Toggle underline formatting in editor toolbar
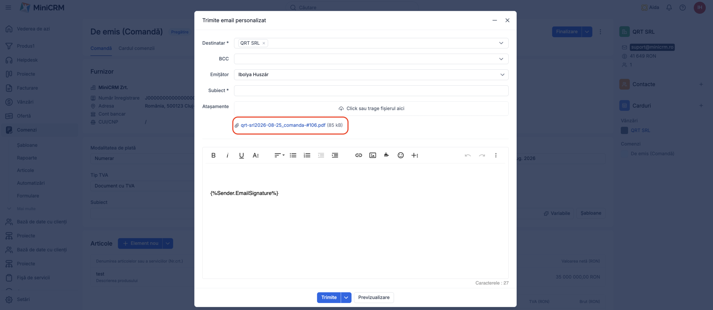This screenshot has width=713, height=310. tap(241, 155)
